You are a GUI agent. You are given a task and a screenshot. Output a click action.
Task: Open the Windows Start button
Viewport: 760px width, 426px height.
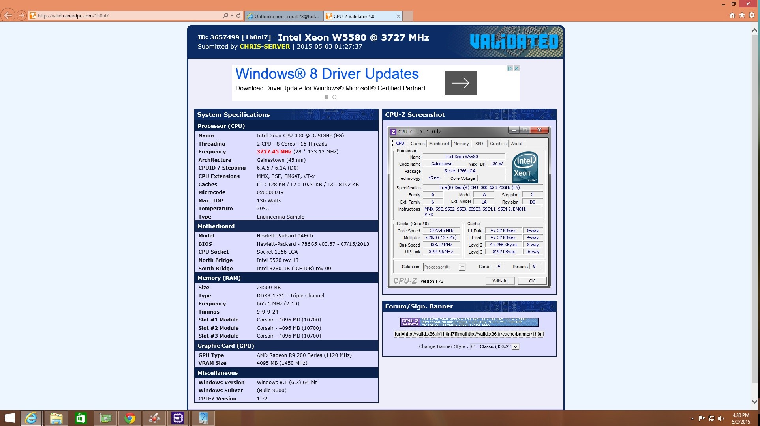9,418
